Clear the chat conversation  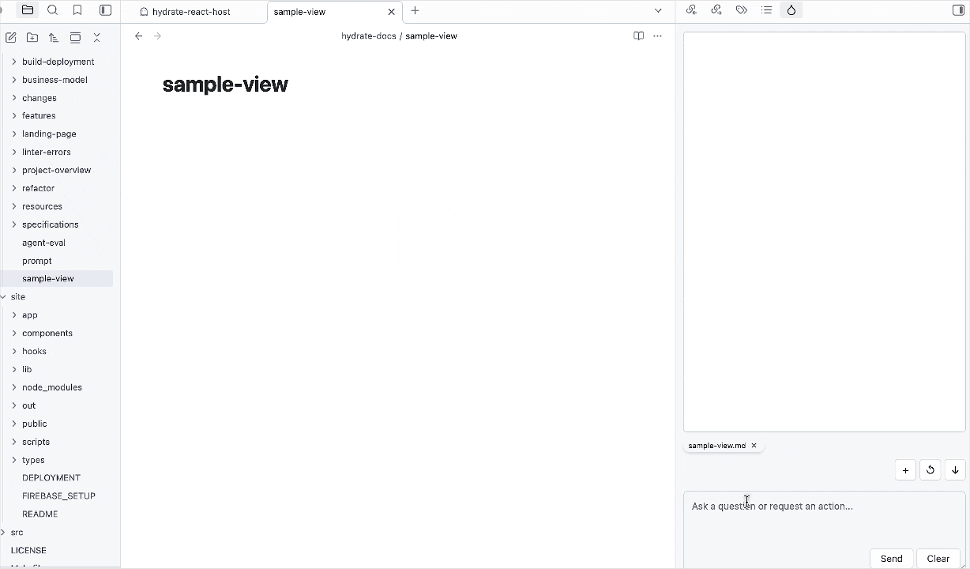(x=938, y=559)
